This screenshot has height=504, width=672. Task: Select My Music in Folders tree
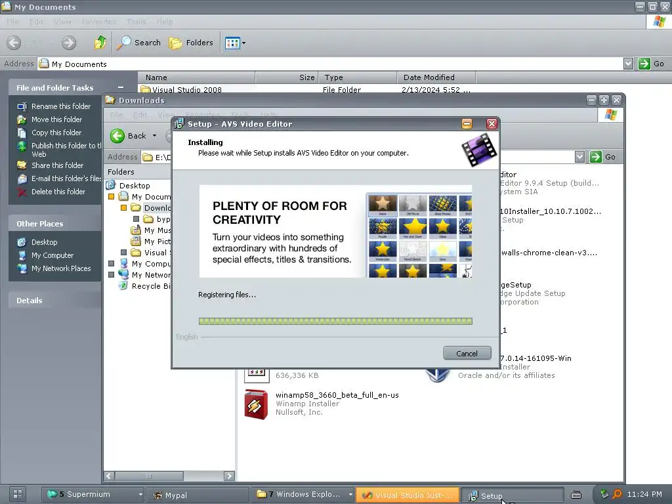click(157, 230)
